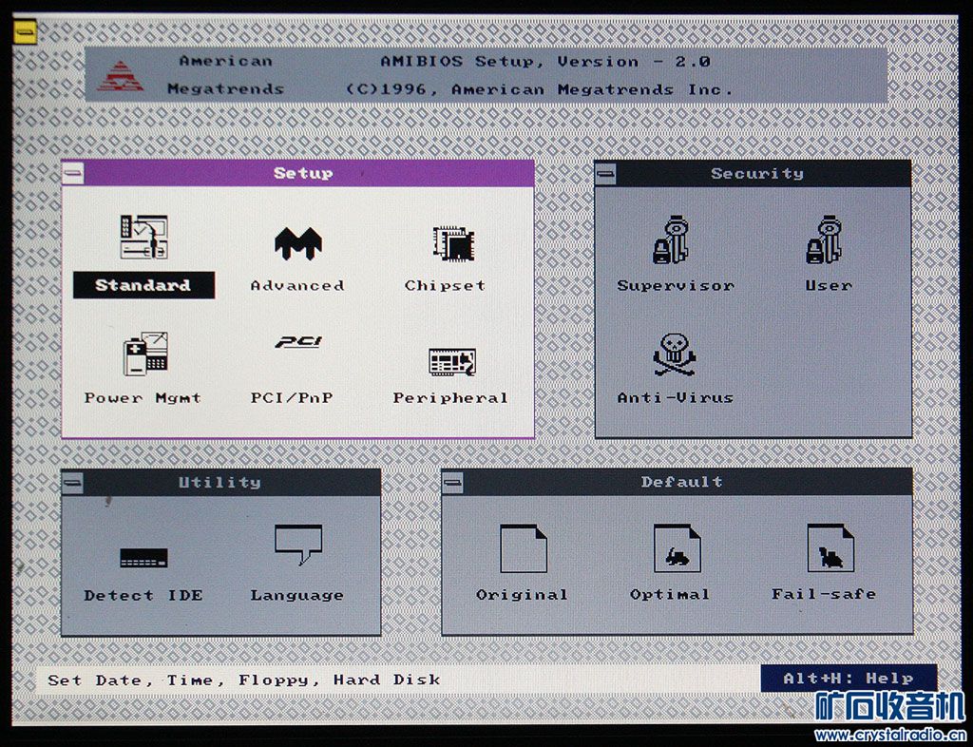Open the Security window control-menu box

605,174
